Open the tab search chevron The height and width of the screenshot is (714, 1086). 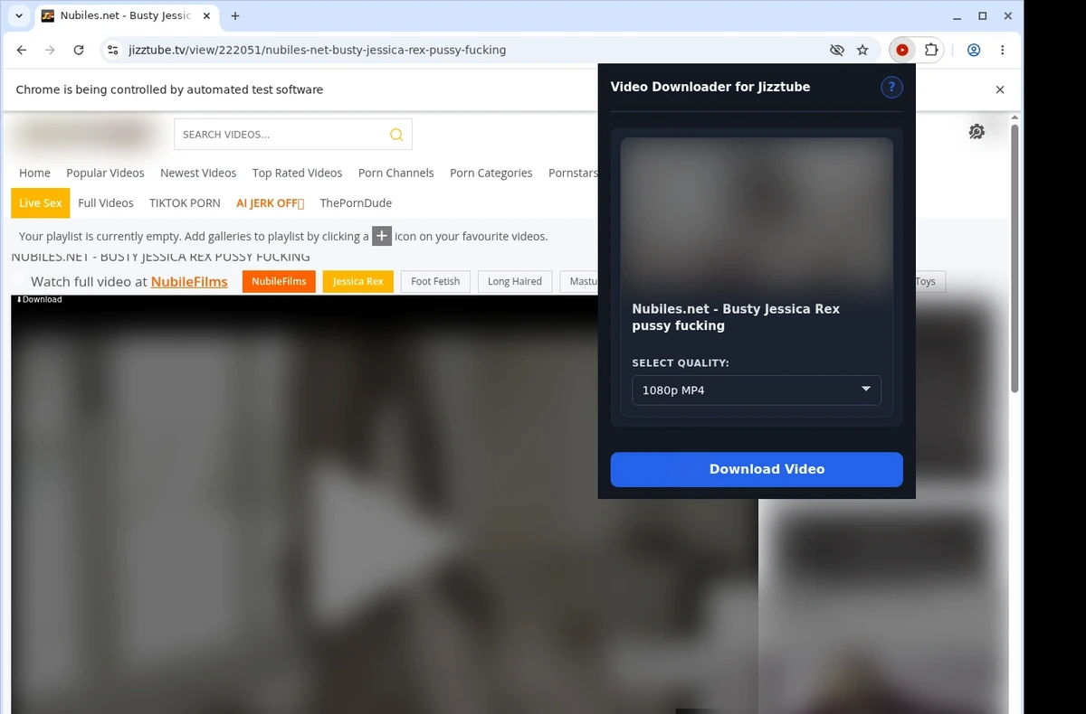[19, 15]
